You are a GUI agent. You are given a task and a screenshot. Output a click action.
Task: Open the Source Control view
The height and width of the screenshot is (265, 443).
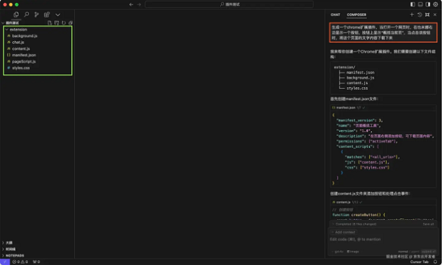click(36, 14)
